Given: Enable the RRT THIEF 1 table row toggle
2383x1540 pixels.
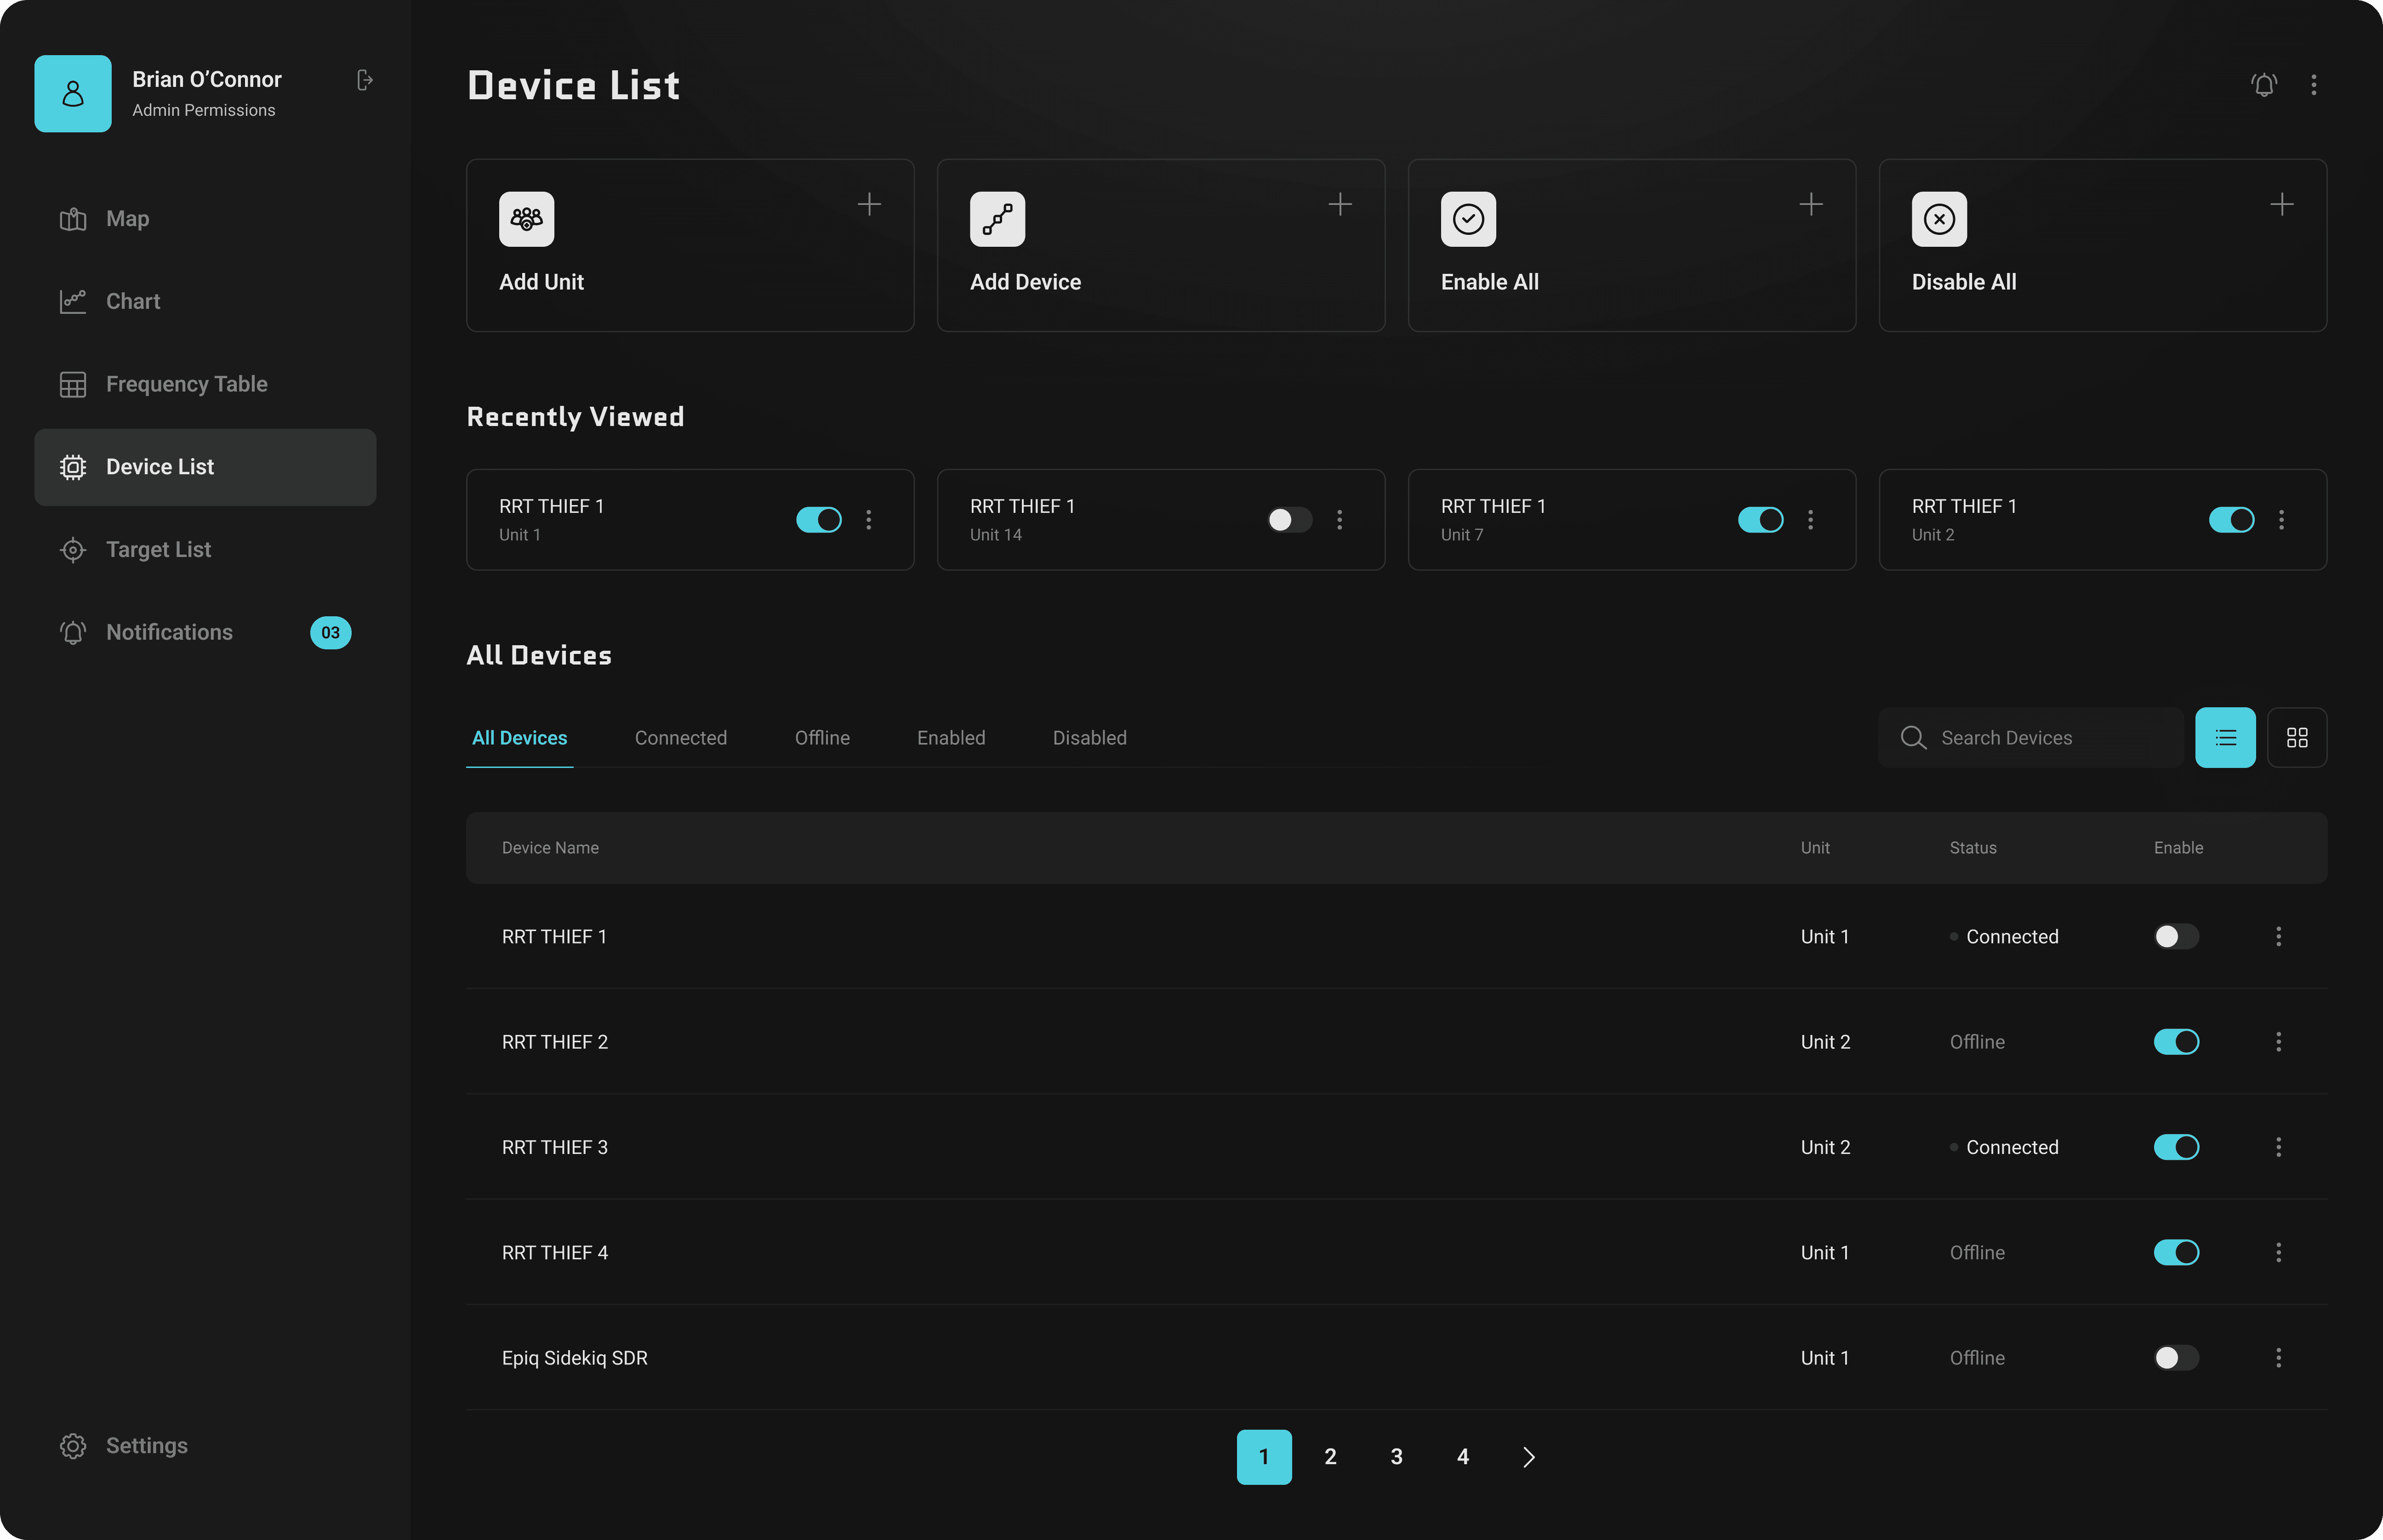Looking at the screenshot, I should [2176, 937].
